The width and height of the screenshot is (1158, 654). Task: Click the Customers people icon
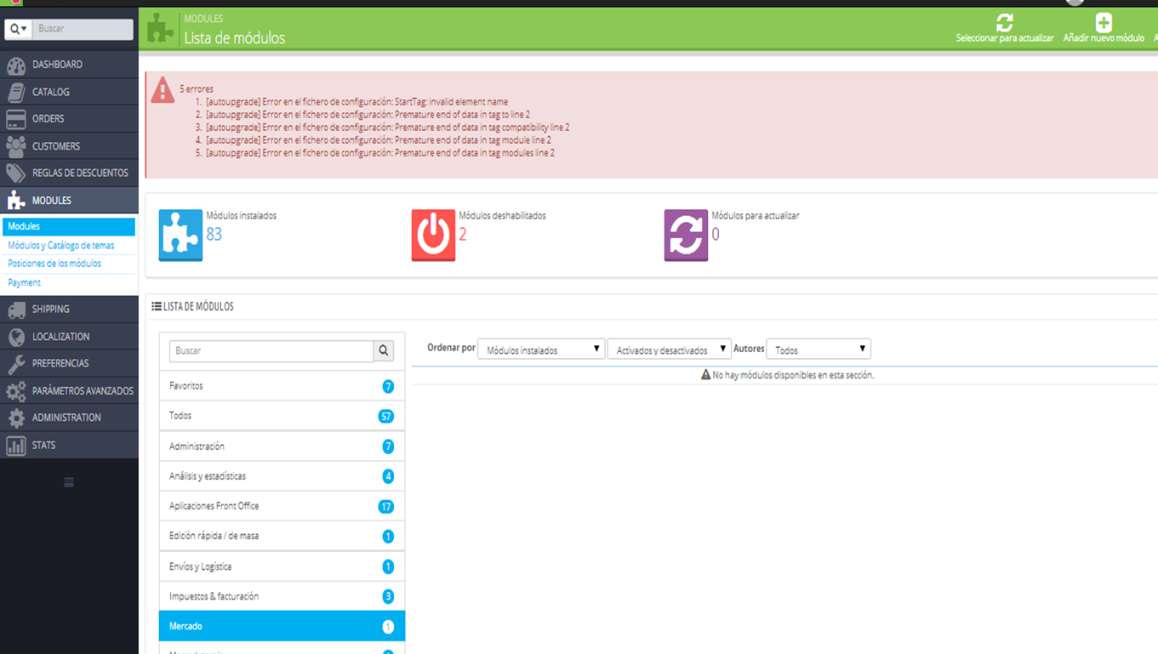tap(16, 146)
